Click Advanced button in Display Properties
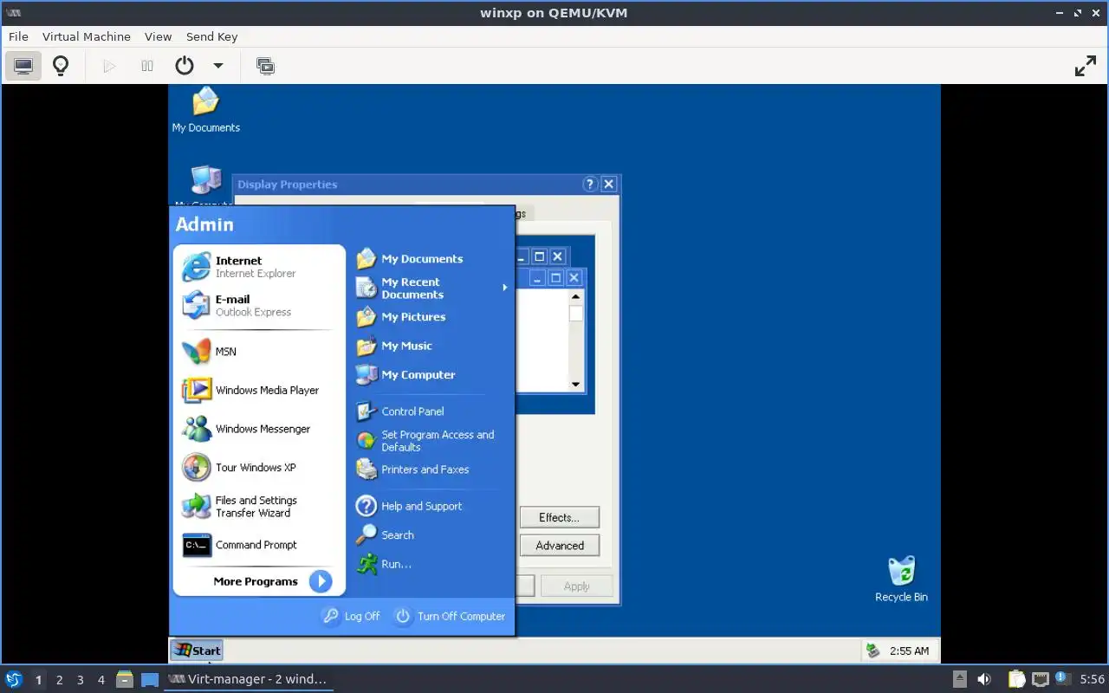 [560, 546]
